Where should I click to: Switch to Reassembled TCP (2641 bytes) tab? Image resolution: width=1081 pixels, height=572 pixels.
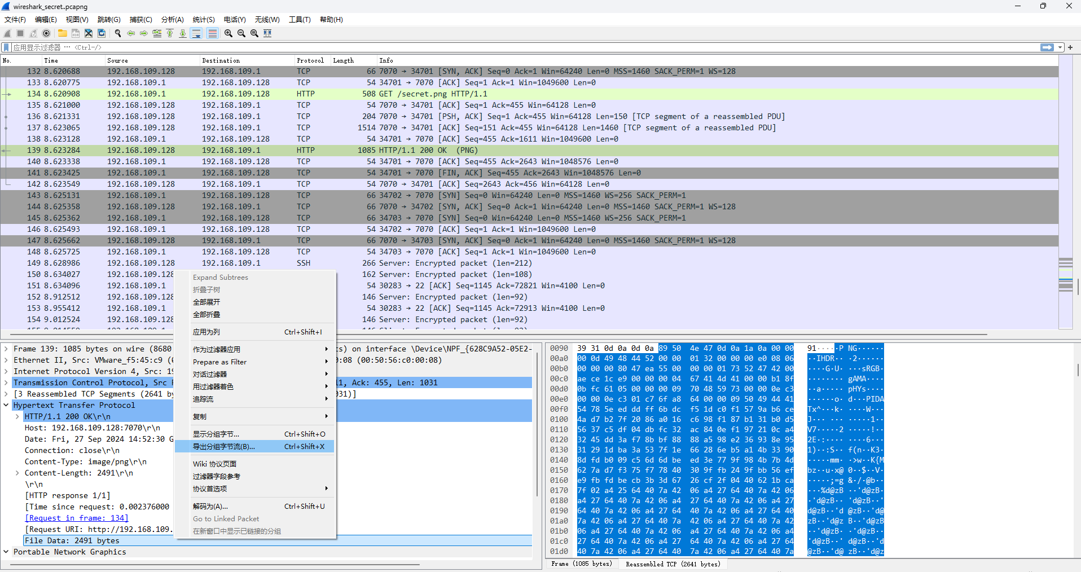pos(673,564)
